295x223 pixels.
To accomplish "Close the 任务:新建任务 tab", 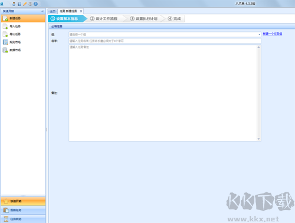I will click(x=81, y=11).
